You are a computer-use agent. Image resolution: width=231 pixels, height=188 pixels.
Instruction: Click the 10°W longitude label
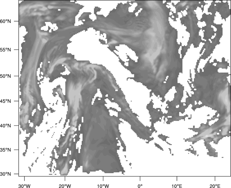pos(103,186)
